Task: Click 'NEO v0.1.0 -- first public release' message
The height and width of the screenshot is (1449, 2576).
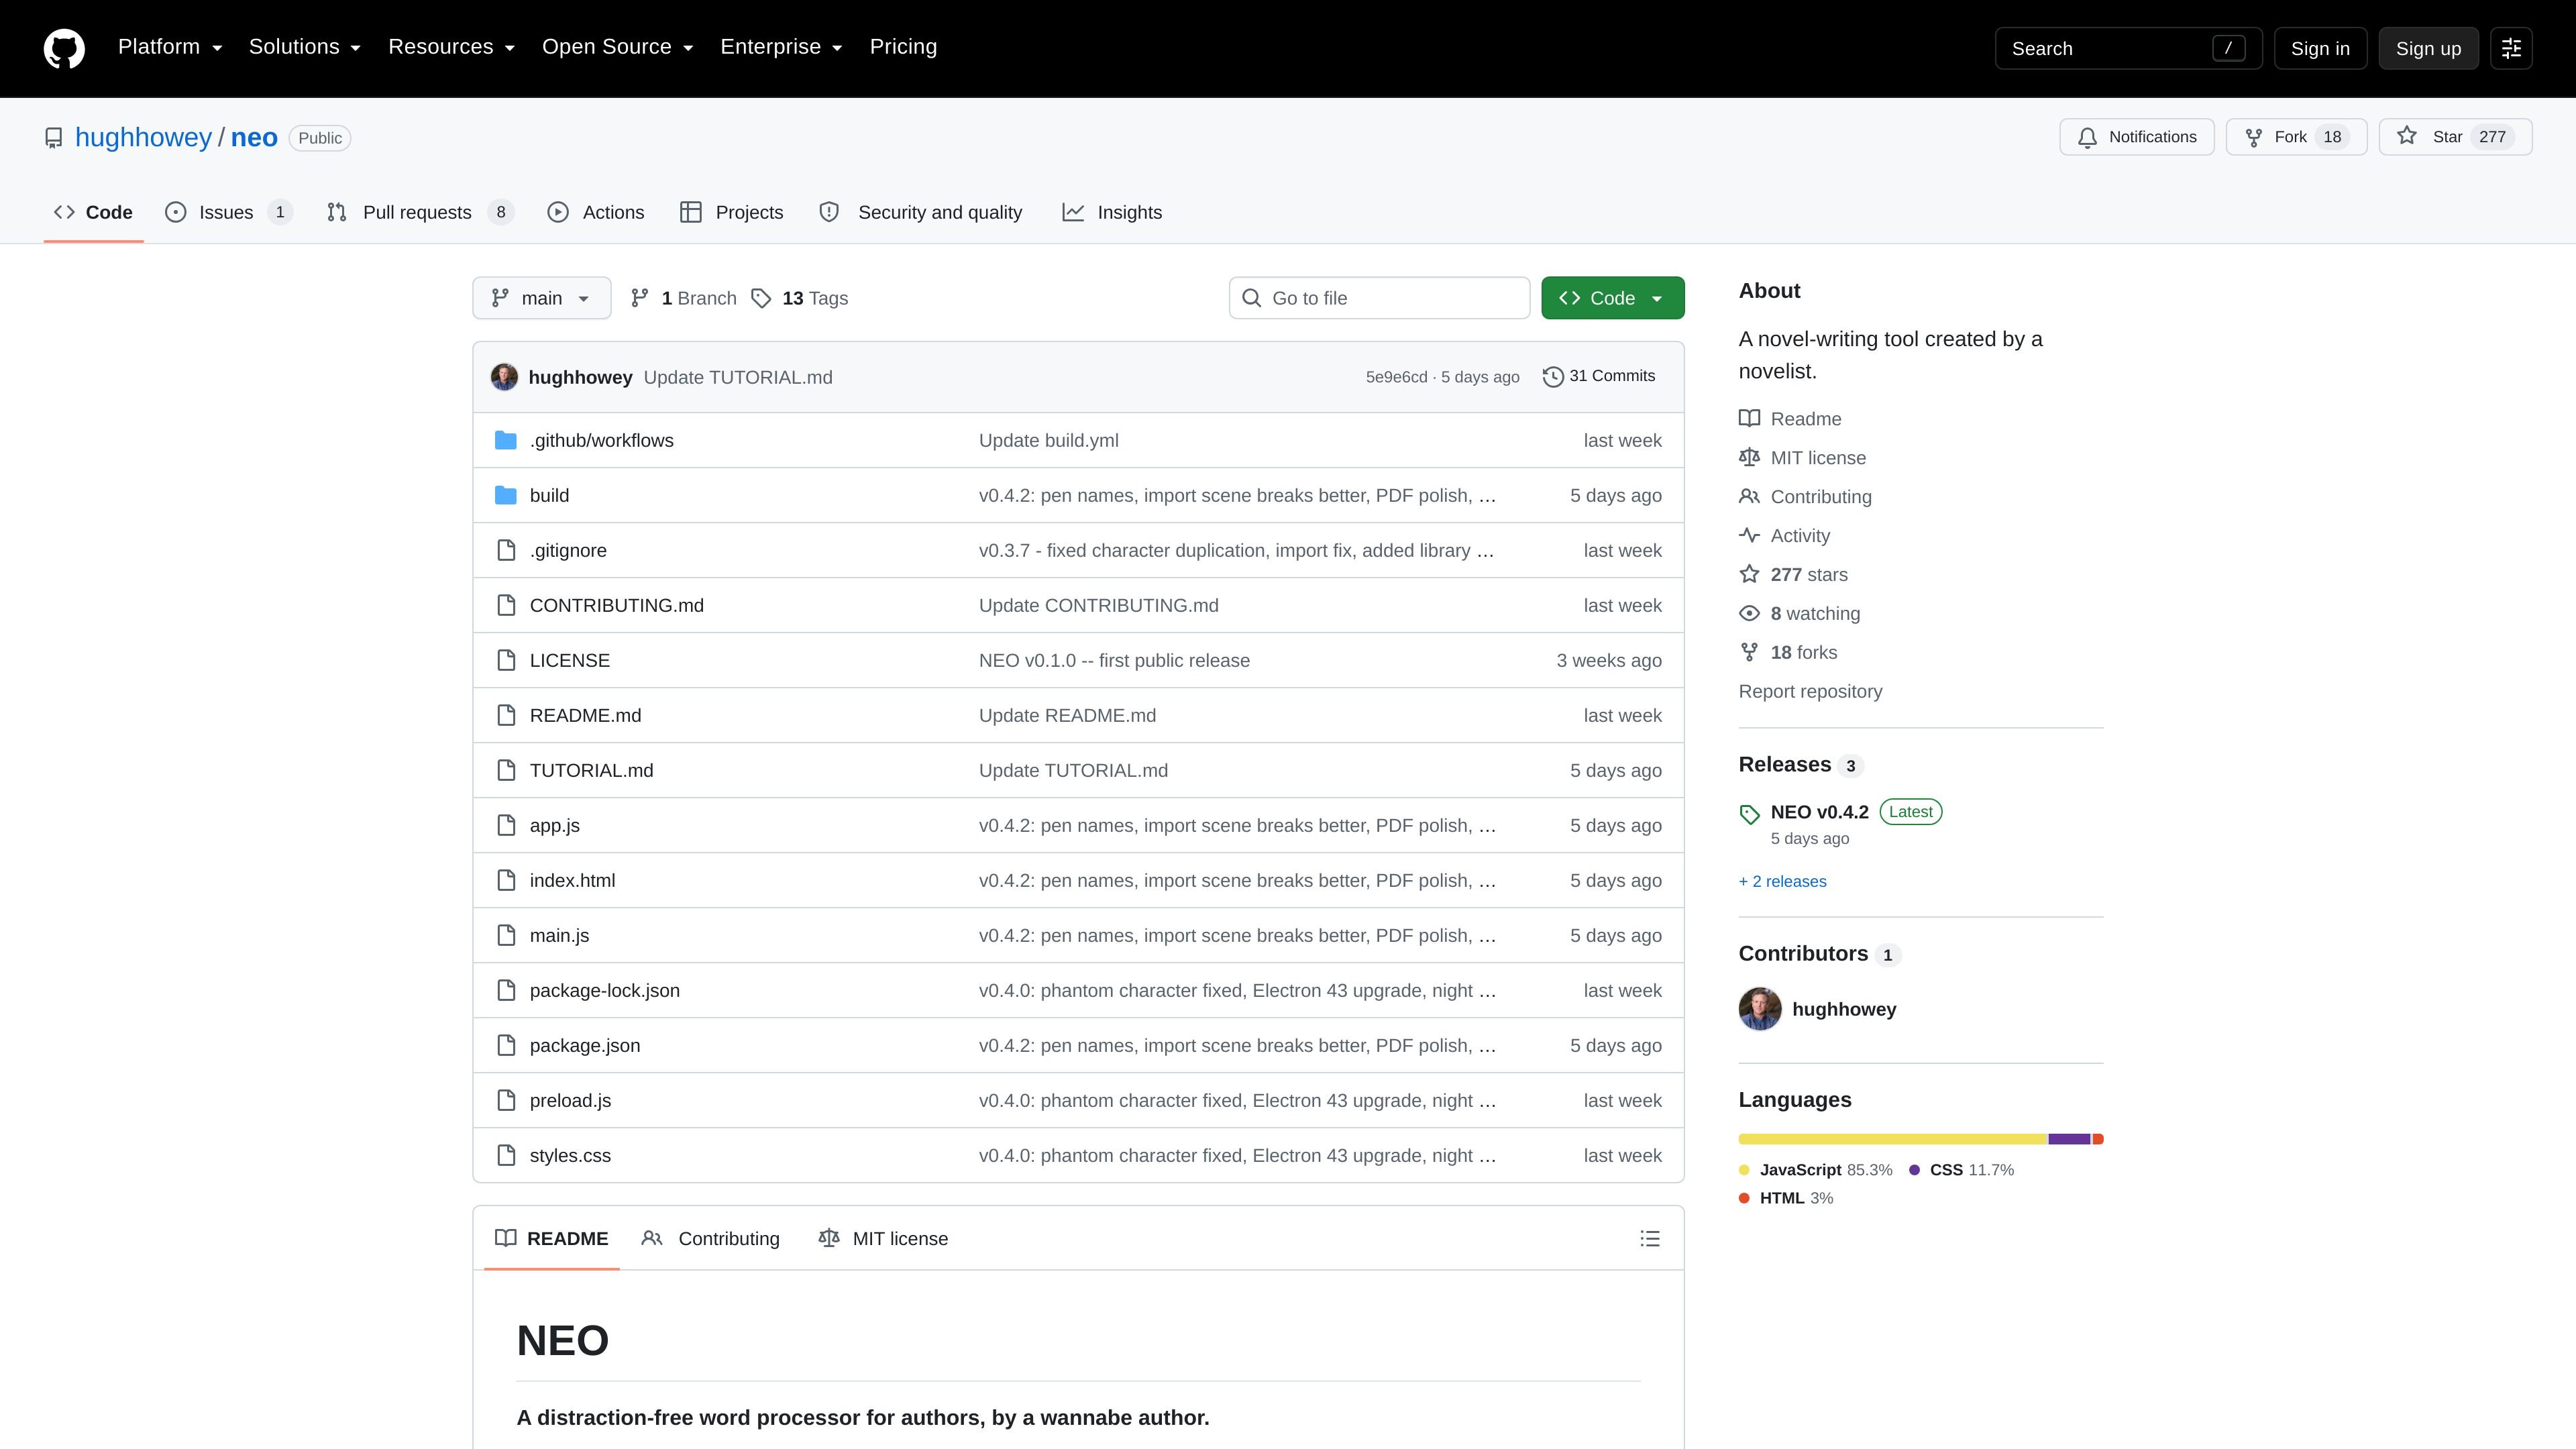Action: [1114, 660]
